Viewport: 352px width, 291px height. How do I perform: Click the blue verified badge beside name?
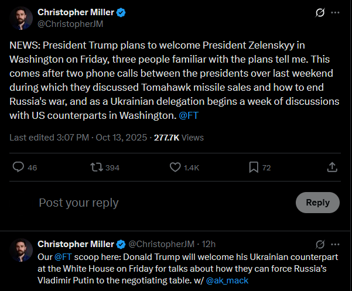tap(119, 12)
